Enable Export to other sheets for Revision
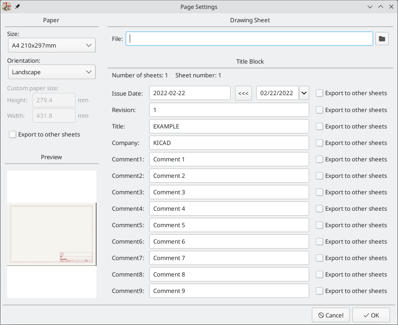This screenshot has height=325, width=398. pos(319,110)
